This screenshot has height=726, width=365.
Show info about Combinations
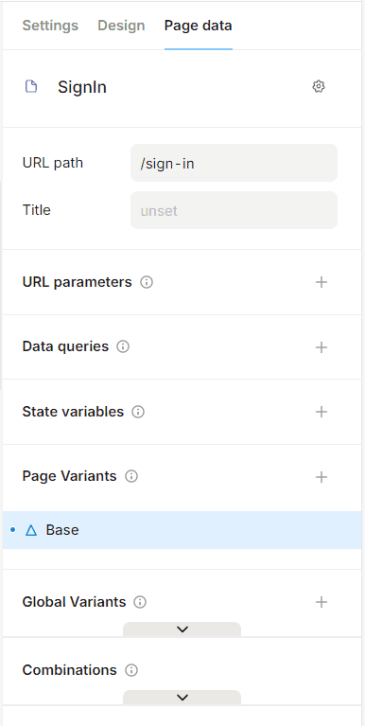tap(131, 670)
